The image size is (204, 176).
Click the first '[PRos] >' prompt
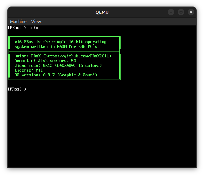17,28
